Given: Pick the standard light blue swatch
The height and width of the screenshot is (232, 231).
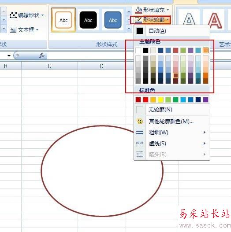Looking at the screenshot, I should coord(183,100).
